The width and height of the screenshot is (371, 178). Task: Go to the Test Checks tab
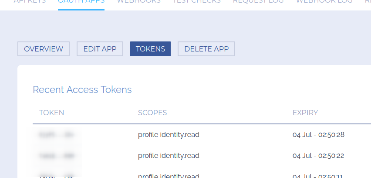pos(196,2)
